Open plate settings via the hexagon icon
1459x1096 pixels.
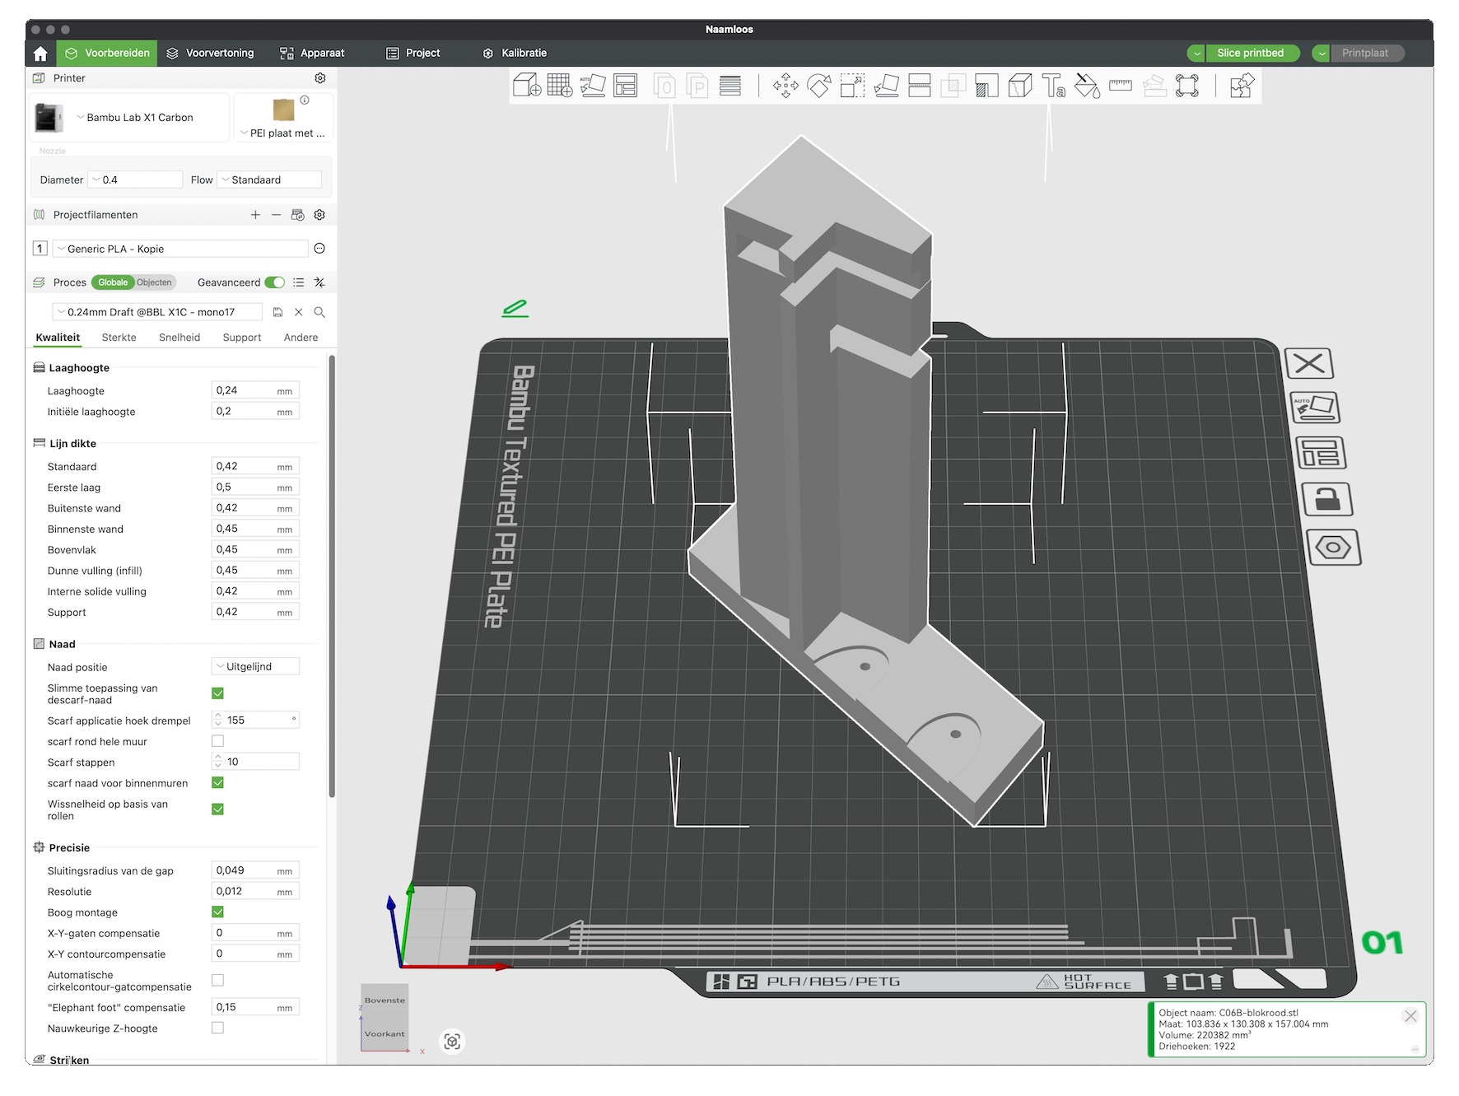click(1333, 546)
